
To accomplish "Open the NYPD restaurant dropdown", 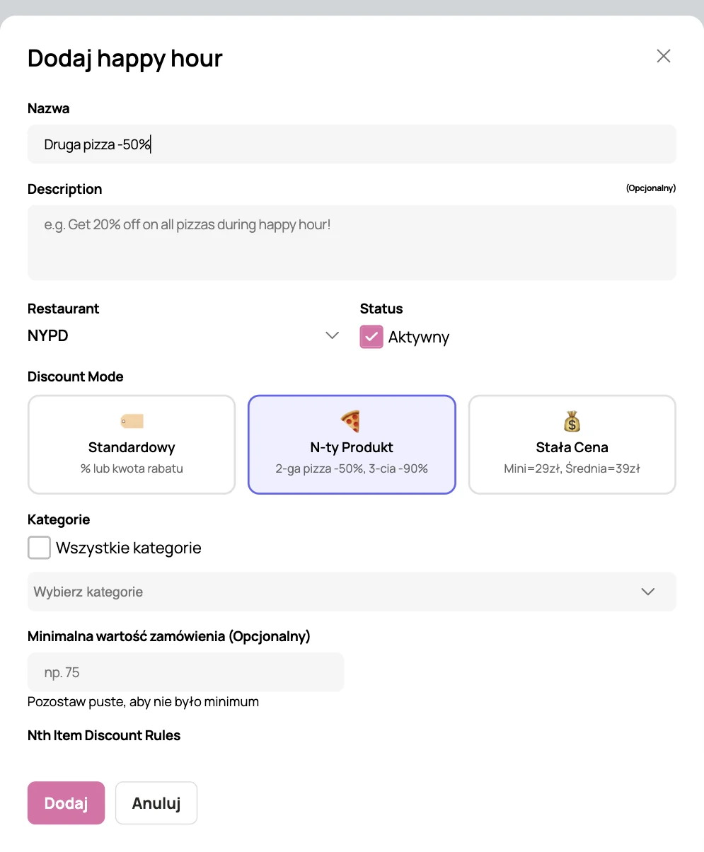I will tap(184, 335).
